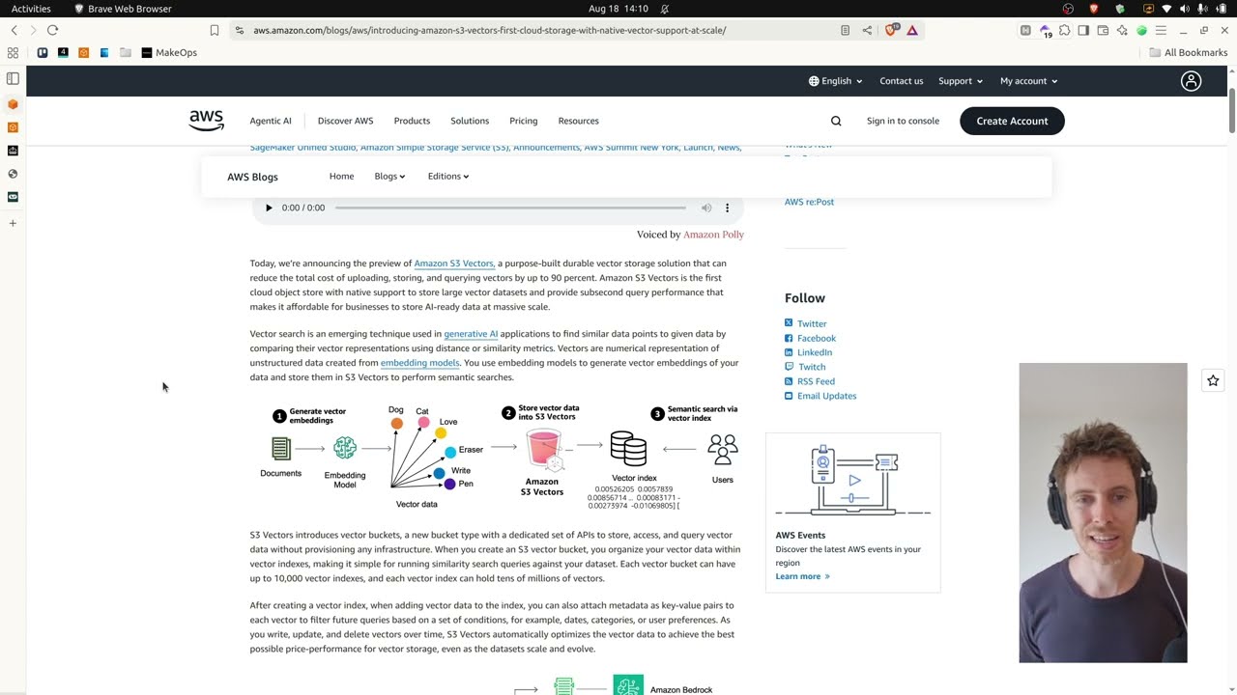Image resolution: width=1237 pixels, height=695 pixels.
Task: Open the English language dropdown
Action: click(x=835, y=81)
